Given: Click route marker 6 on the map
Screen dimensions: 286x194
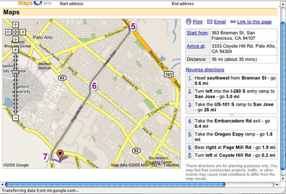Looking at the screenshot, I should [94, 86].
